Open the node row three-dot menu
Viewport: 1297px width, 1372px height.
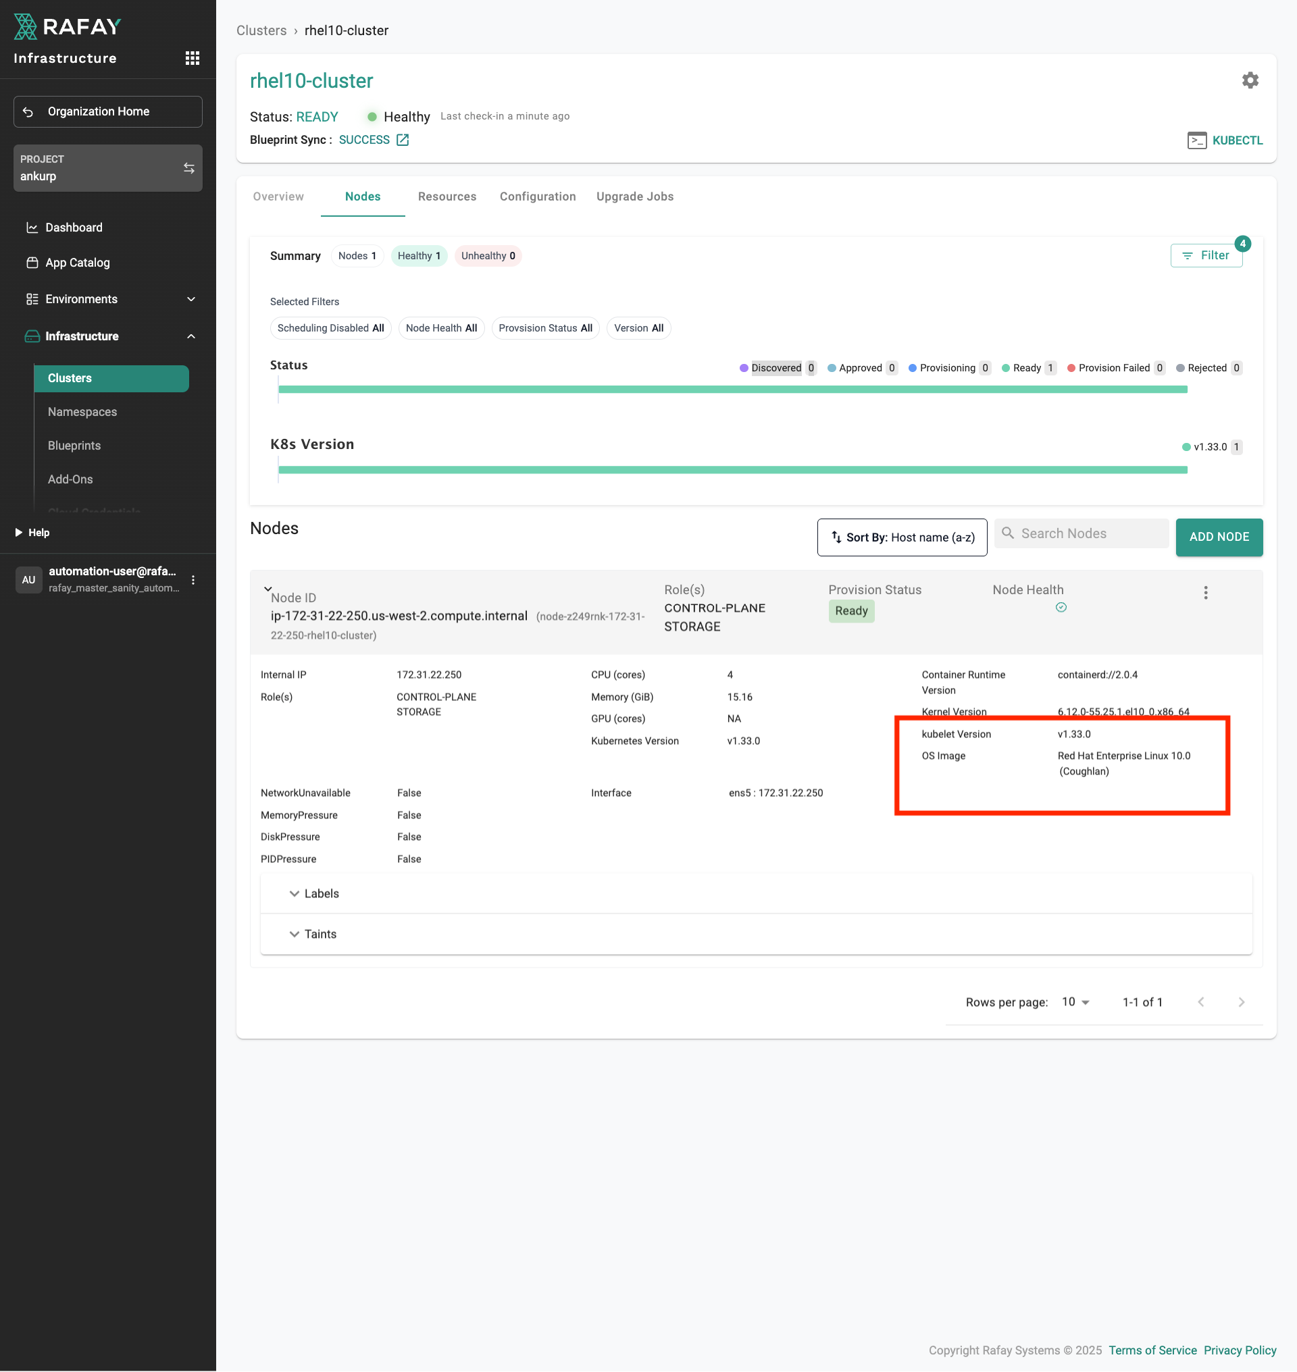coord(1205,592)
